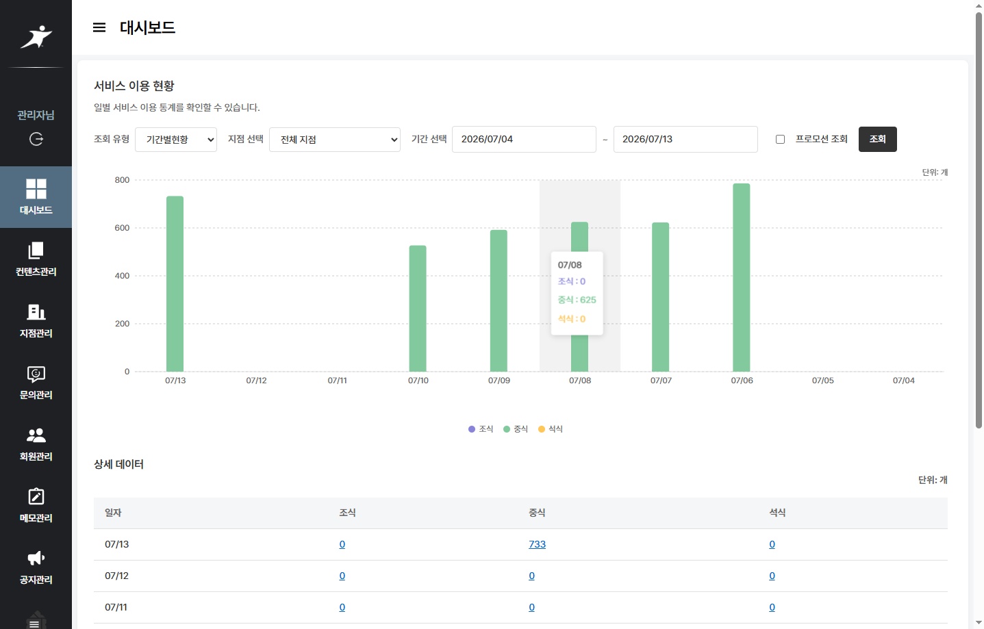Click the 07/10 chart bar
This screenshot has height=629, width=984.
click(418, 309)
